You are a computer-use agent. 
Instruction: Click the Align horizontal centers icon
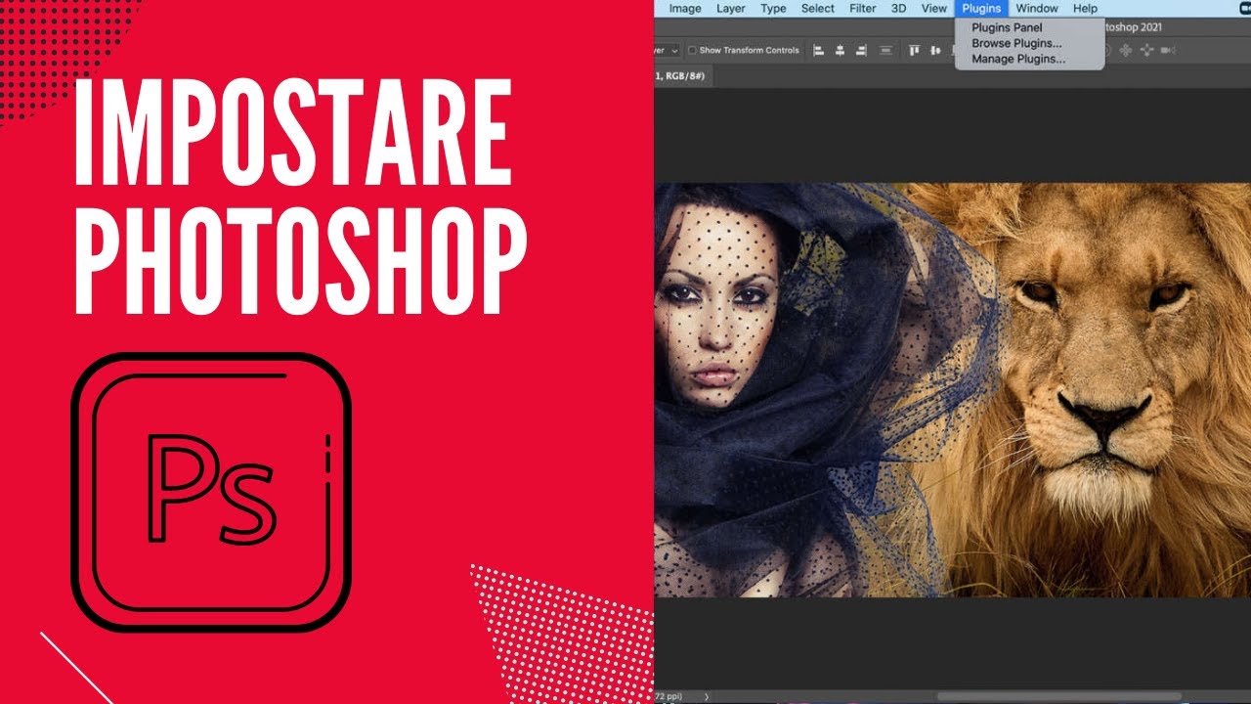840,51
